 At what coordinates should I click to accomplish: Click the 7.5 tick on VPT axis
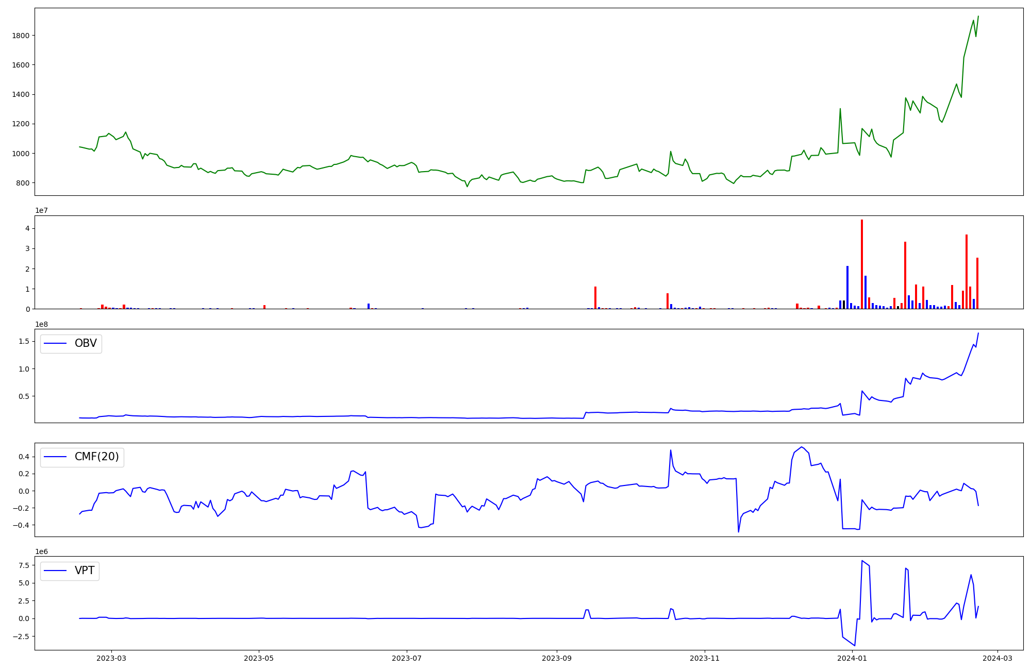[24, 565]
